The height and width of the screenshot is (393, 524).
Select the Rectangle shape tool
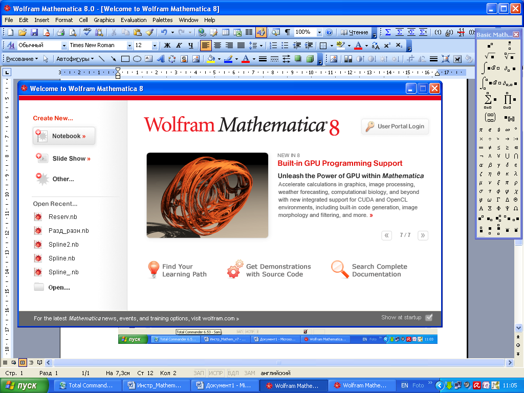coord(125,59)
